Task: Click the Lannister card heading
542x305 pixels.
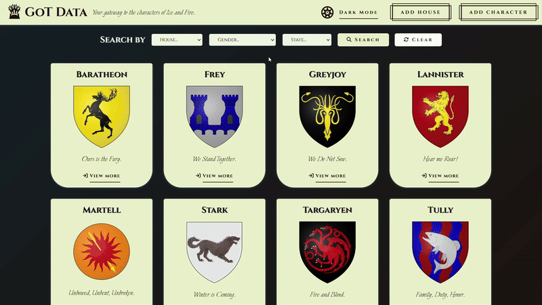Action: point(440,75)
